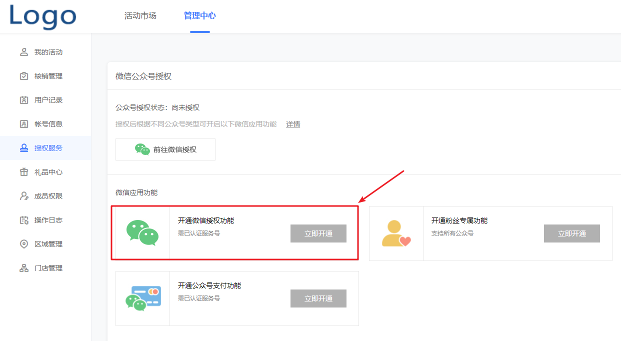Click the 操作日志 calendar icon
The image size is (621, 341).
pos(24,220)
